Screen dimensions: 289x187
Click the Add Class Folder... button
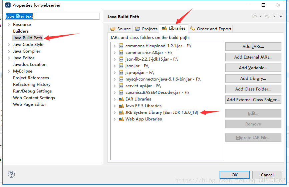[253, 89]
